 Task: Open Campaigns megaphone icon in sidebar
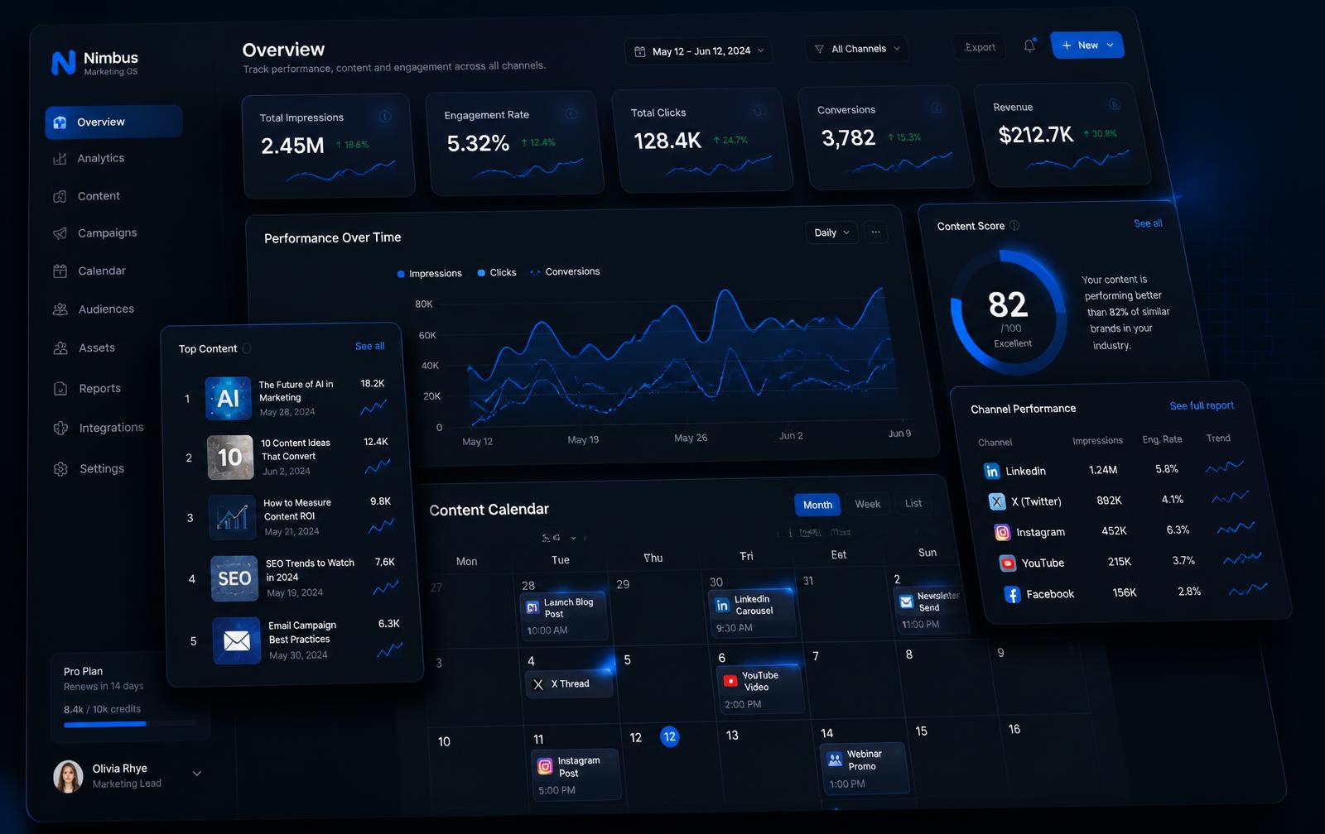click(x=60, y=233)
